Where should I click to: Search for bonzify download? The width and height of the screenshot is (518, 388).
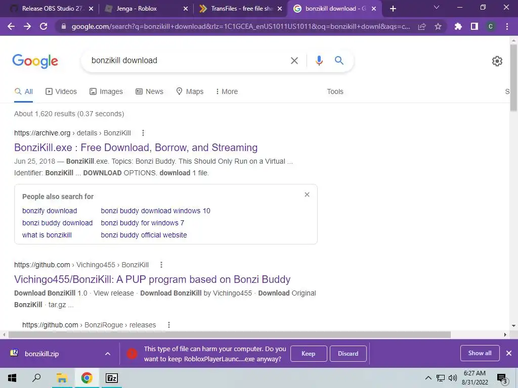coord(50,211)
